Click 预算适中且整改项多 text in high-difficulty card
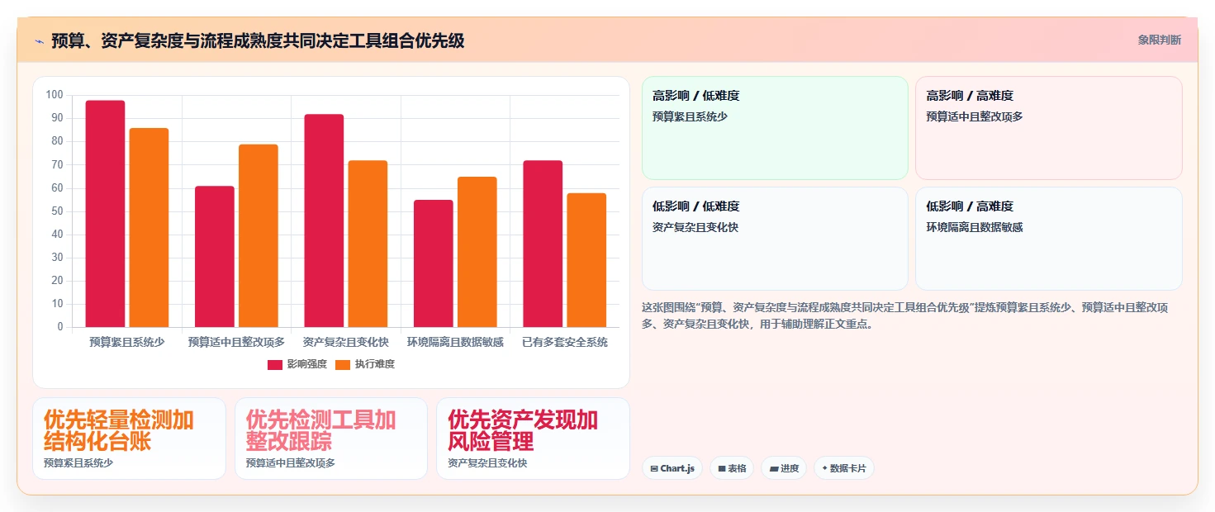Image resolution: width=1215 pixels, height=512 pixels. [975, 116]
